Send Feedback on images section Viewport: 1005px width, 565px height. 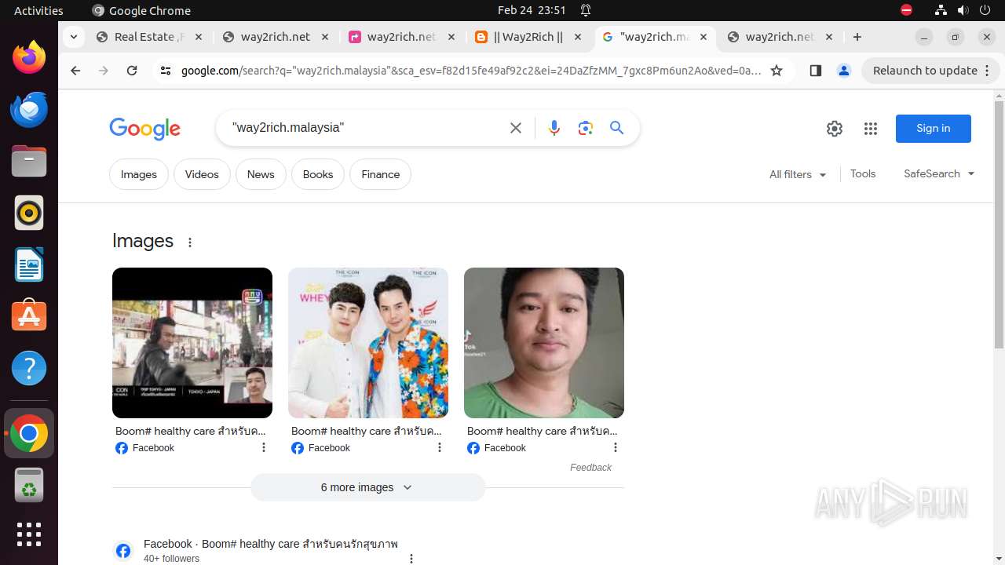[x=590, y=468]
